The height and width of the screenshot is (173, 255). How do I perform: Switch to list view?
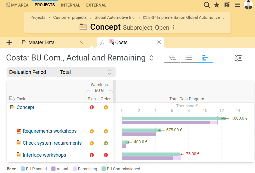click(189, 58)
